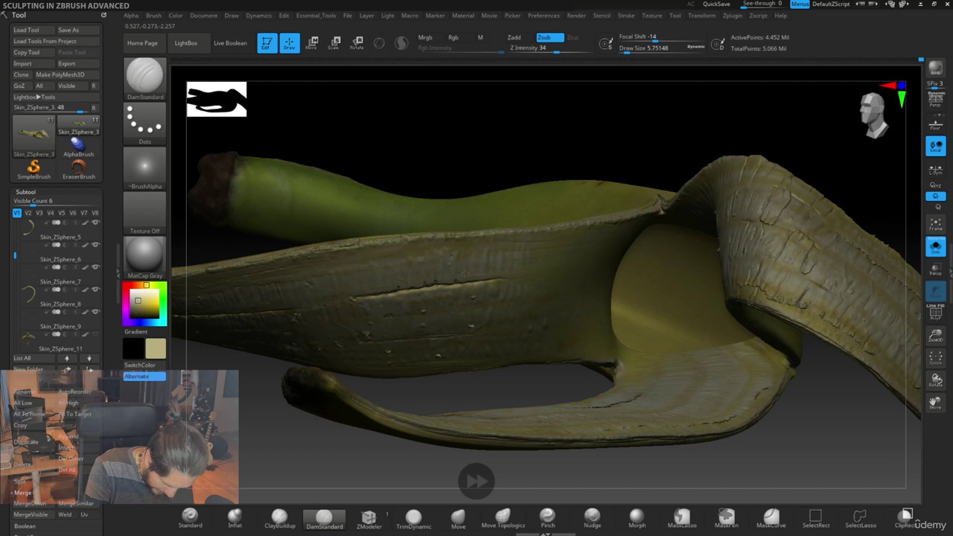Open the Brush menu
This screenshot has width=953, height=536.
point(153,15)
